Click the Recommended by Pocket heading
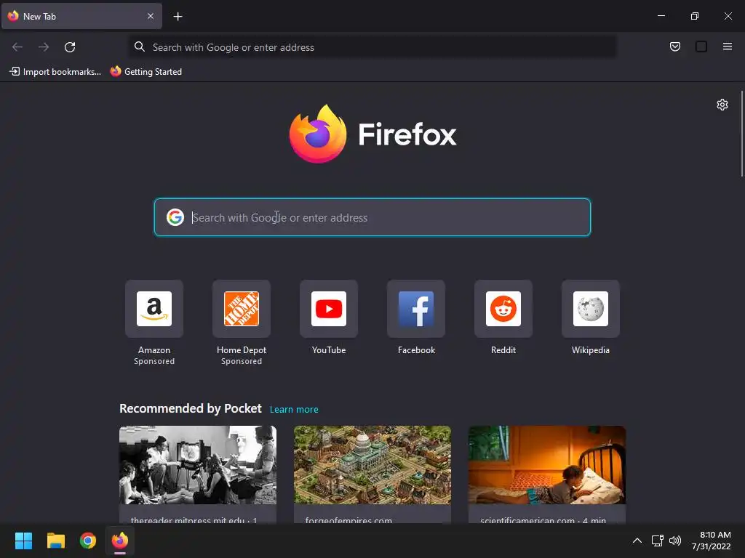This screenshot has height=558, width=745. coord(191,408)
